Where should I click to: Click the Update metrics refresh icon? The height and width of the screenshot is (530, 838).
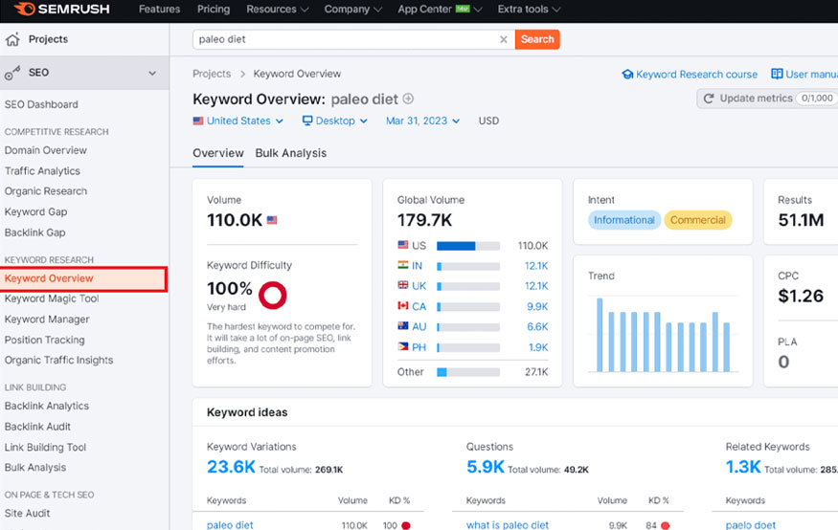[709, 99]
